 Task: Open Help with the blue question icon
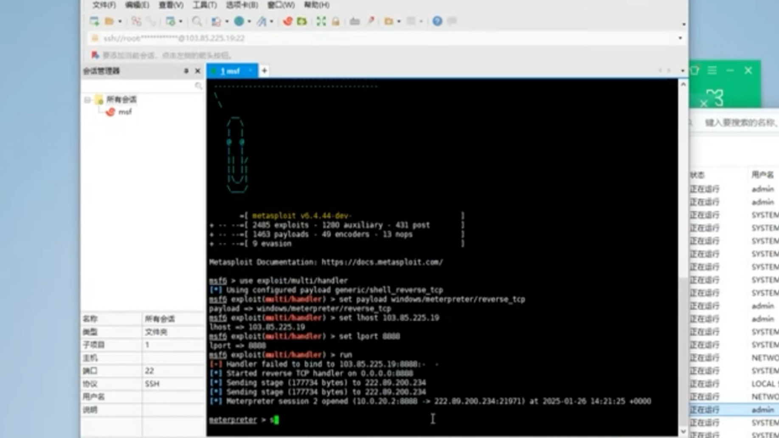(x=437, y=21)
